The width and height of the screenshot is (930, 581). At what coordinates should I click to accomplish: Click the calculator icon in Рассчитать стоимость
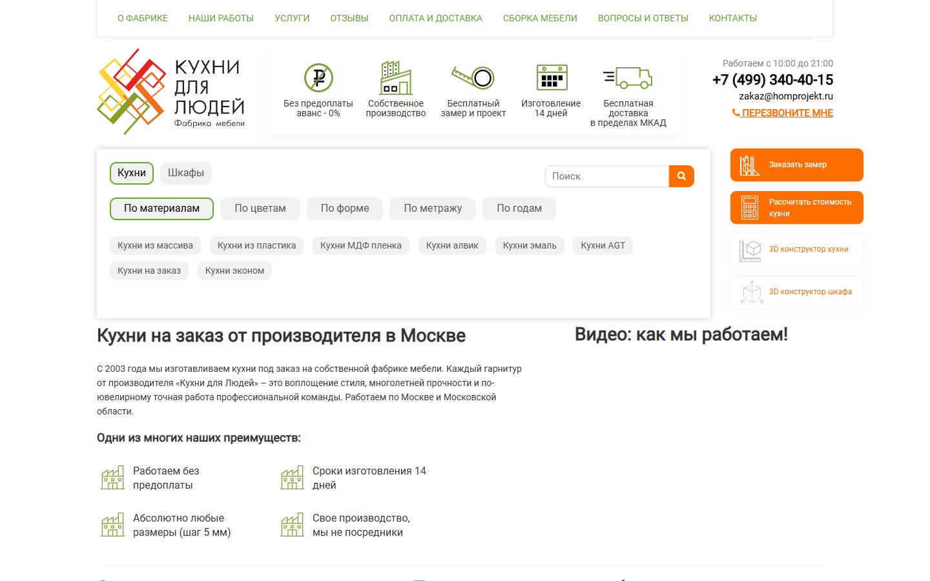pos(750,208)
